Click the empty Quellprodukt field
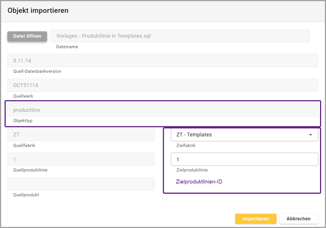Screen dimensions: 326x228 [81, 184]
